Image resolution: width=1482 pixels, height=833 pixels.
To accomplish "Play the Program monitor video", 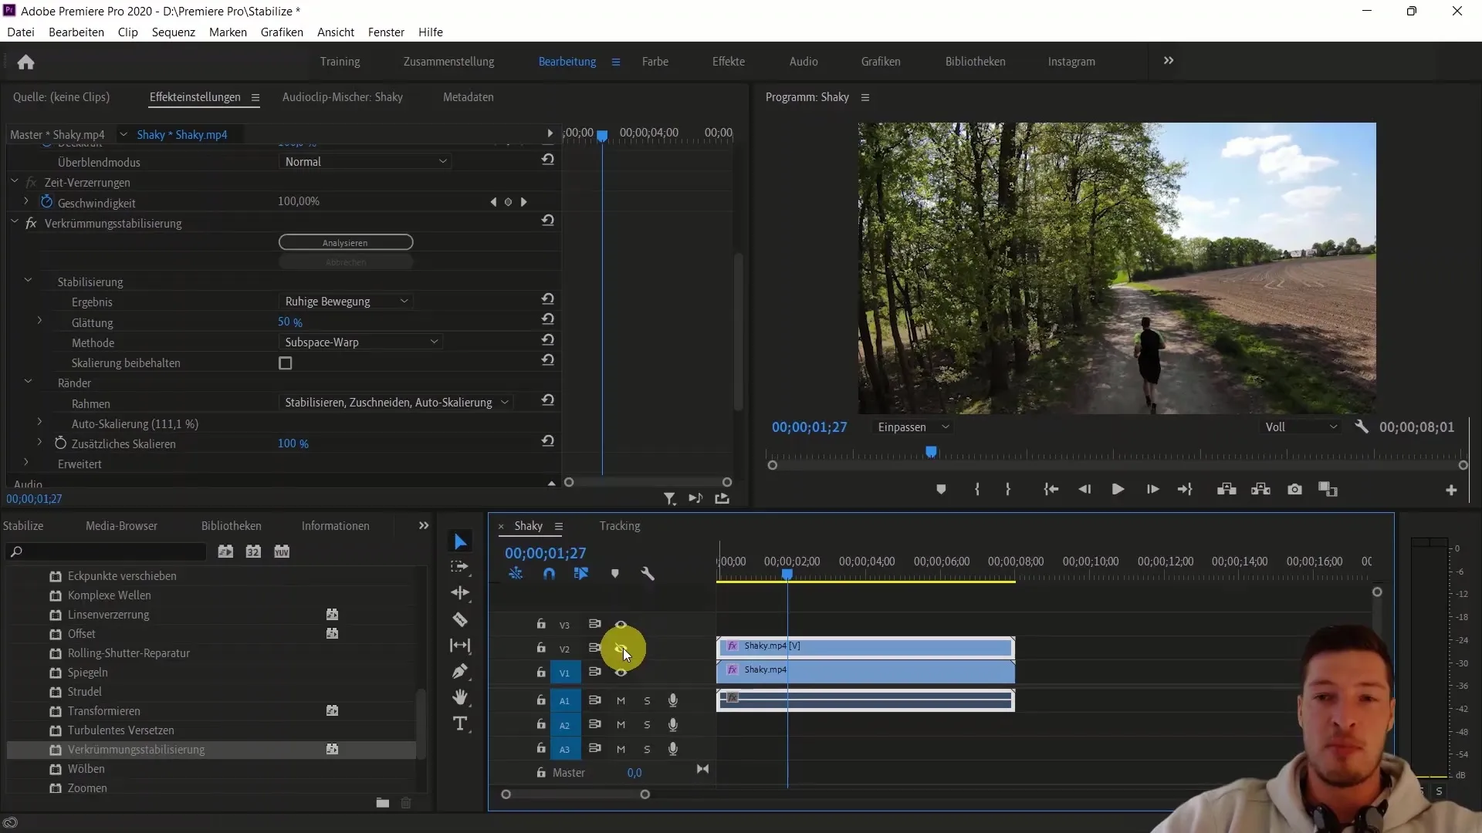I will (x=1117, y=489).
